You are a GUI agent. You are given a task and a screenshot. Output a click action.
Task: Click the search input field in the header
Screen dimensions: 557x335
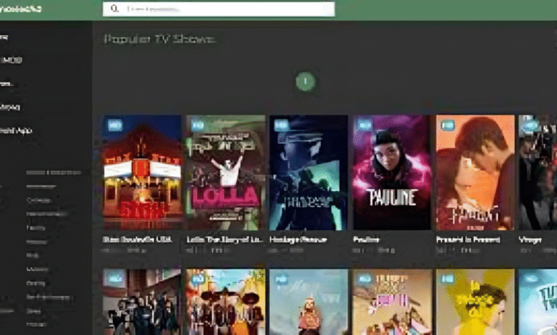219,9
